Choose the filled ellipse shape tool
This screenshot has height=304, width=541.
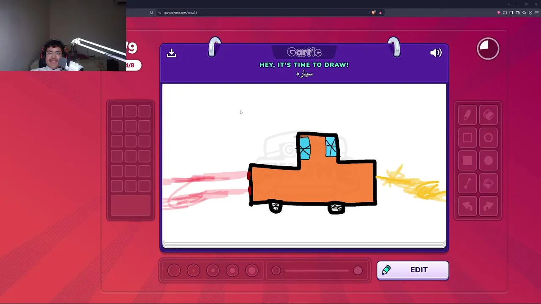(488, 161)
